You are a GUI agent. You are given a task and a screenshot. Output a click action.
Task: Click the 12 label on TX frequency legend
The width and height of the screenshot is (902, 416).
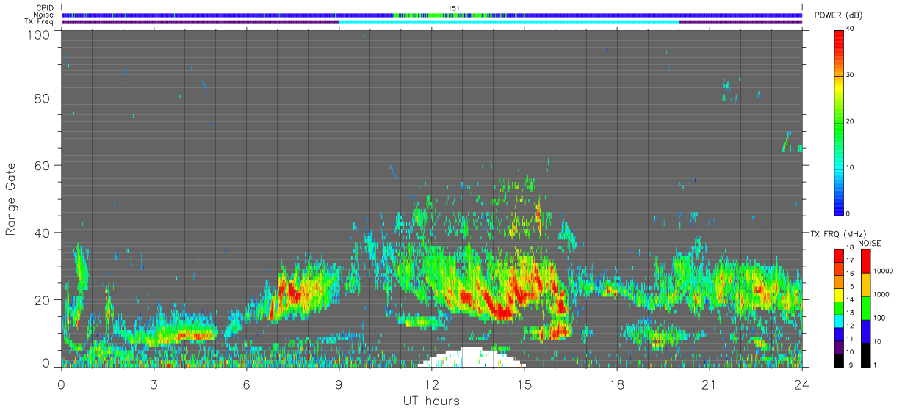[849, 326]
